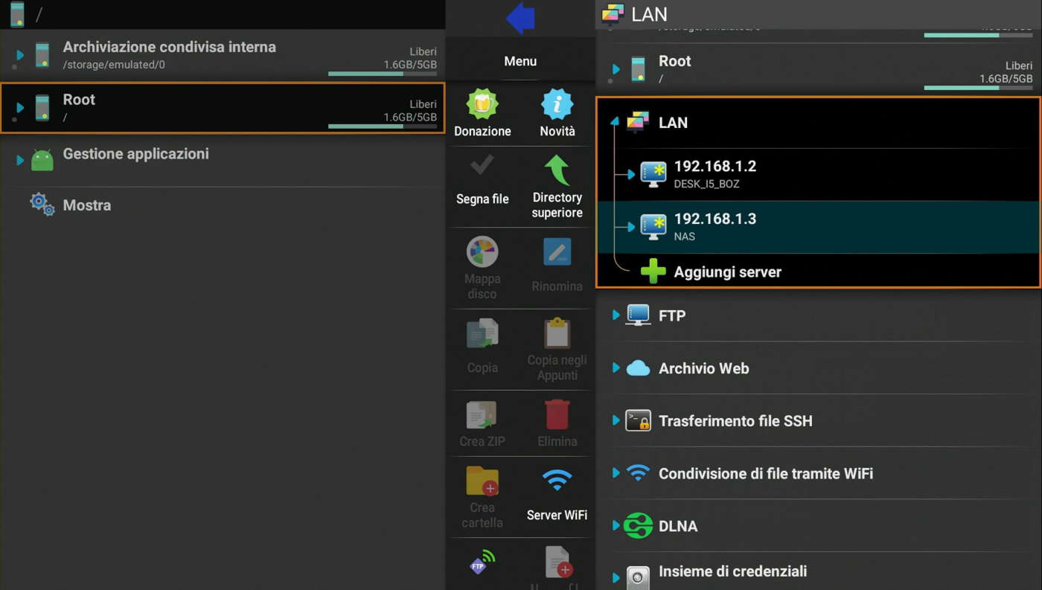Click the FTP server icon below Crea cartella
The height and width of the screenshot is (590, 1042).
click(482, 562)
